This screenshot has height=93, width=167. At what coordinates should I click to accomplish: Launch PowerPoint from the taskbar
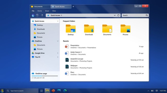click(x=53, y=91)
